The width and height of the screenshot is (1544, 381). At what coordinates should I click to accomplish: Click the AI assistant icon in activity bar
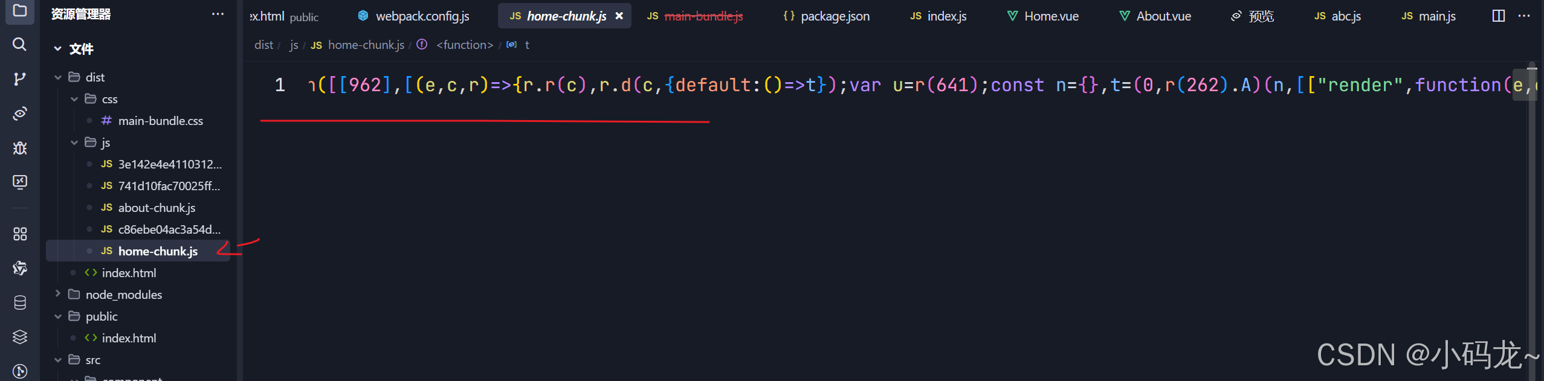[20, 267]
